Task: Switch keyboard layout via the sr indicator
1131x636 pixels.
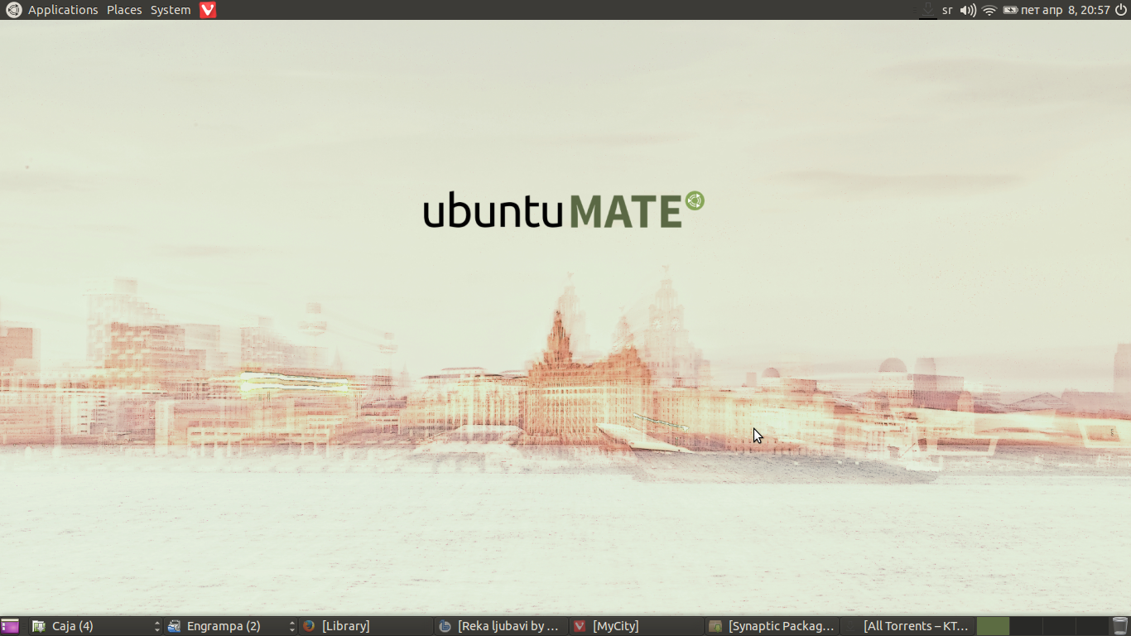Action: [947, 10]
